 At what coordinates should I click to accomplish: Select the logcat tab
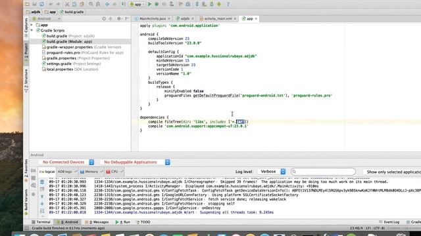point(47,172)
